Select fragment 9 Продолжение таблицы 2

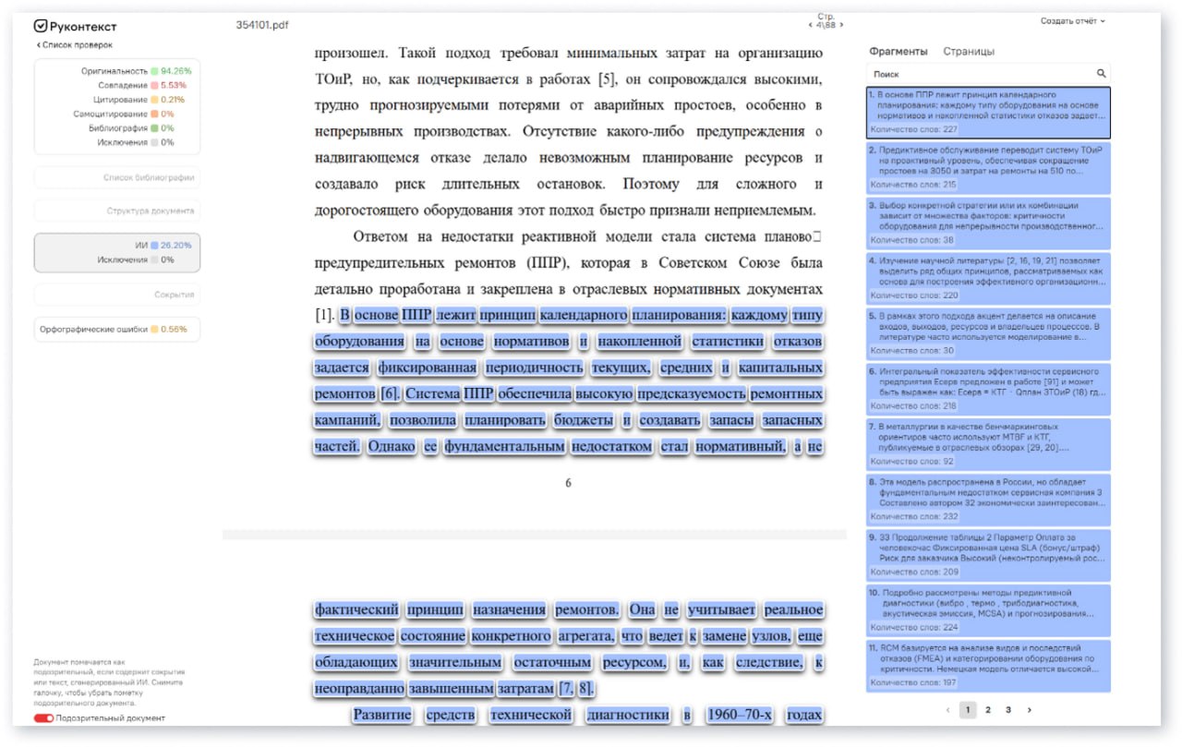(988, 555)
